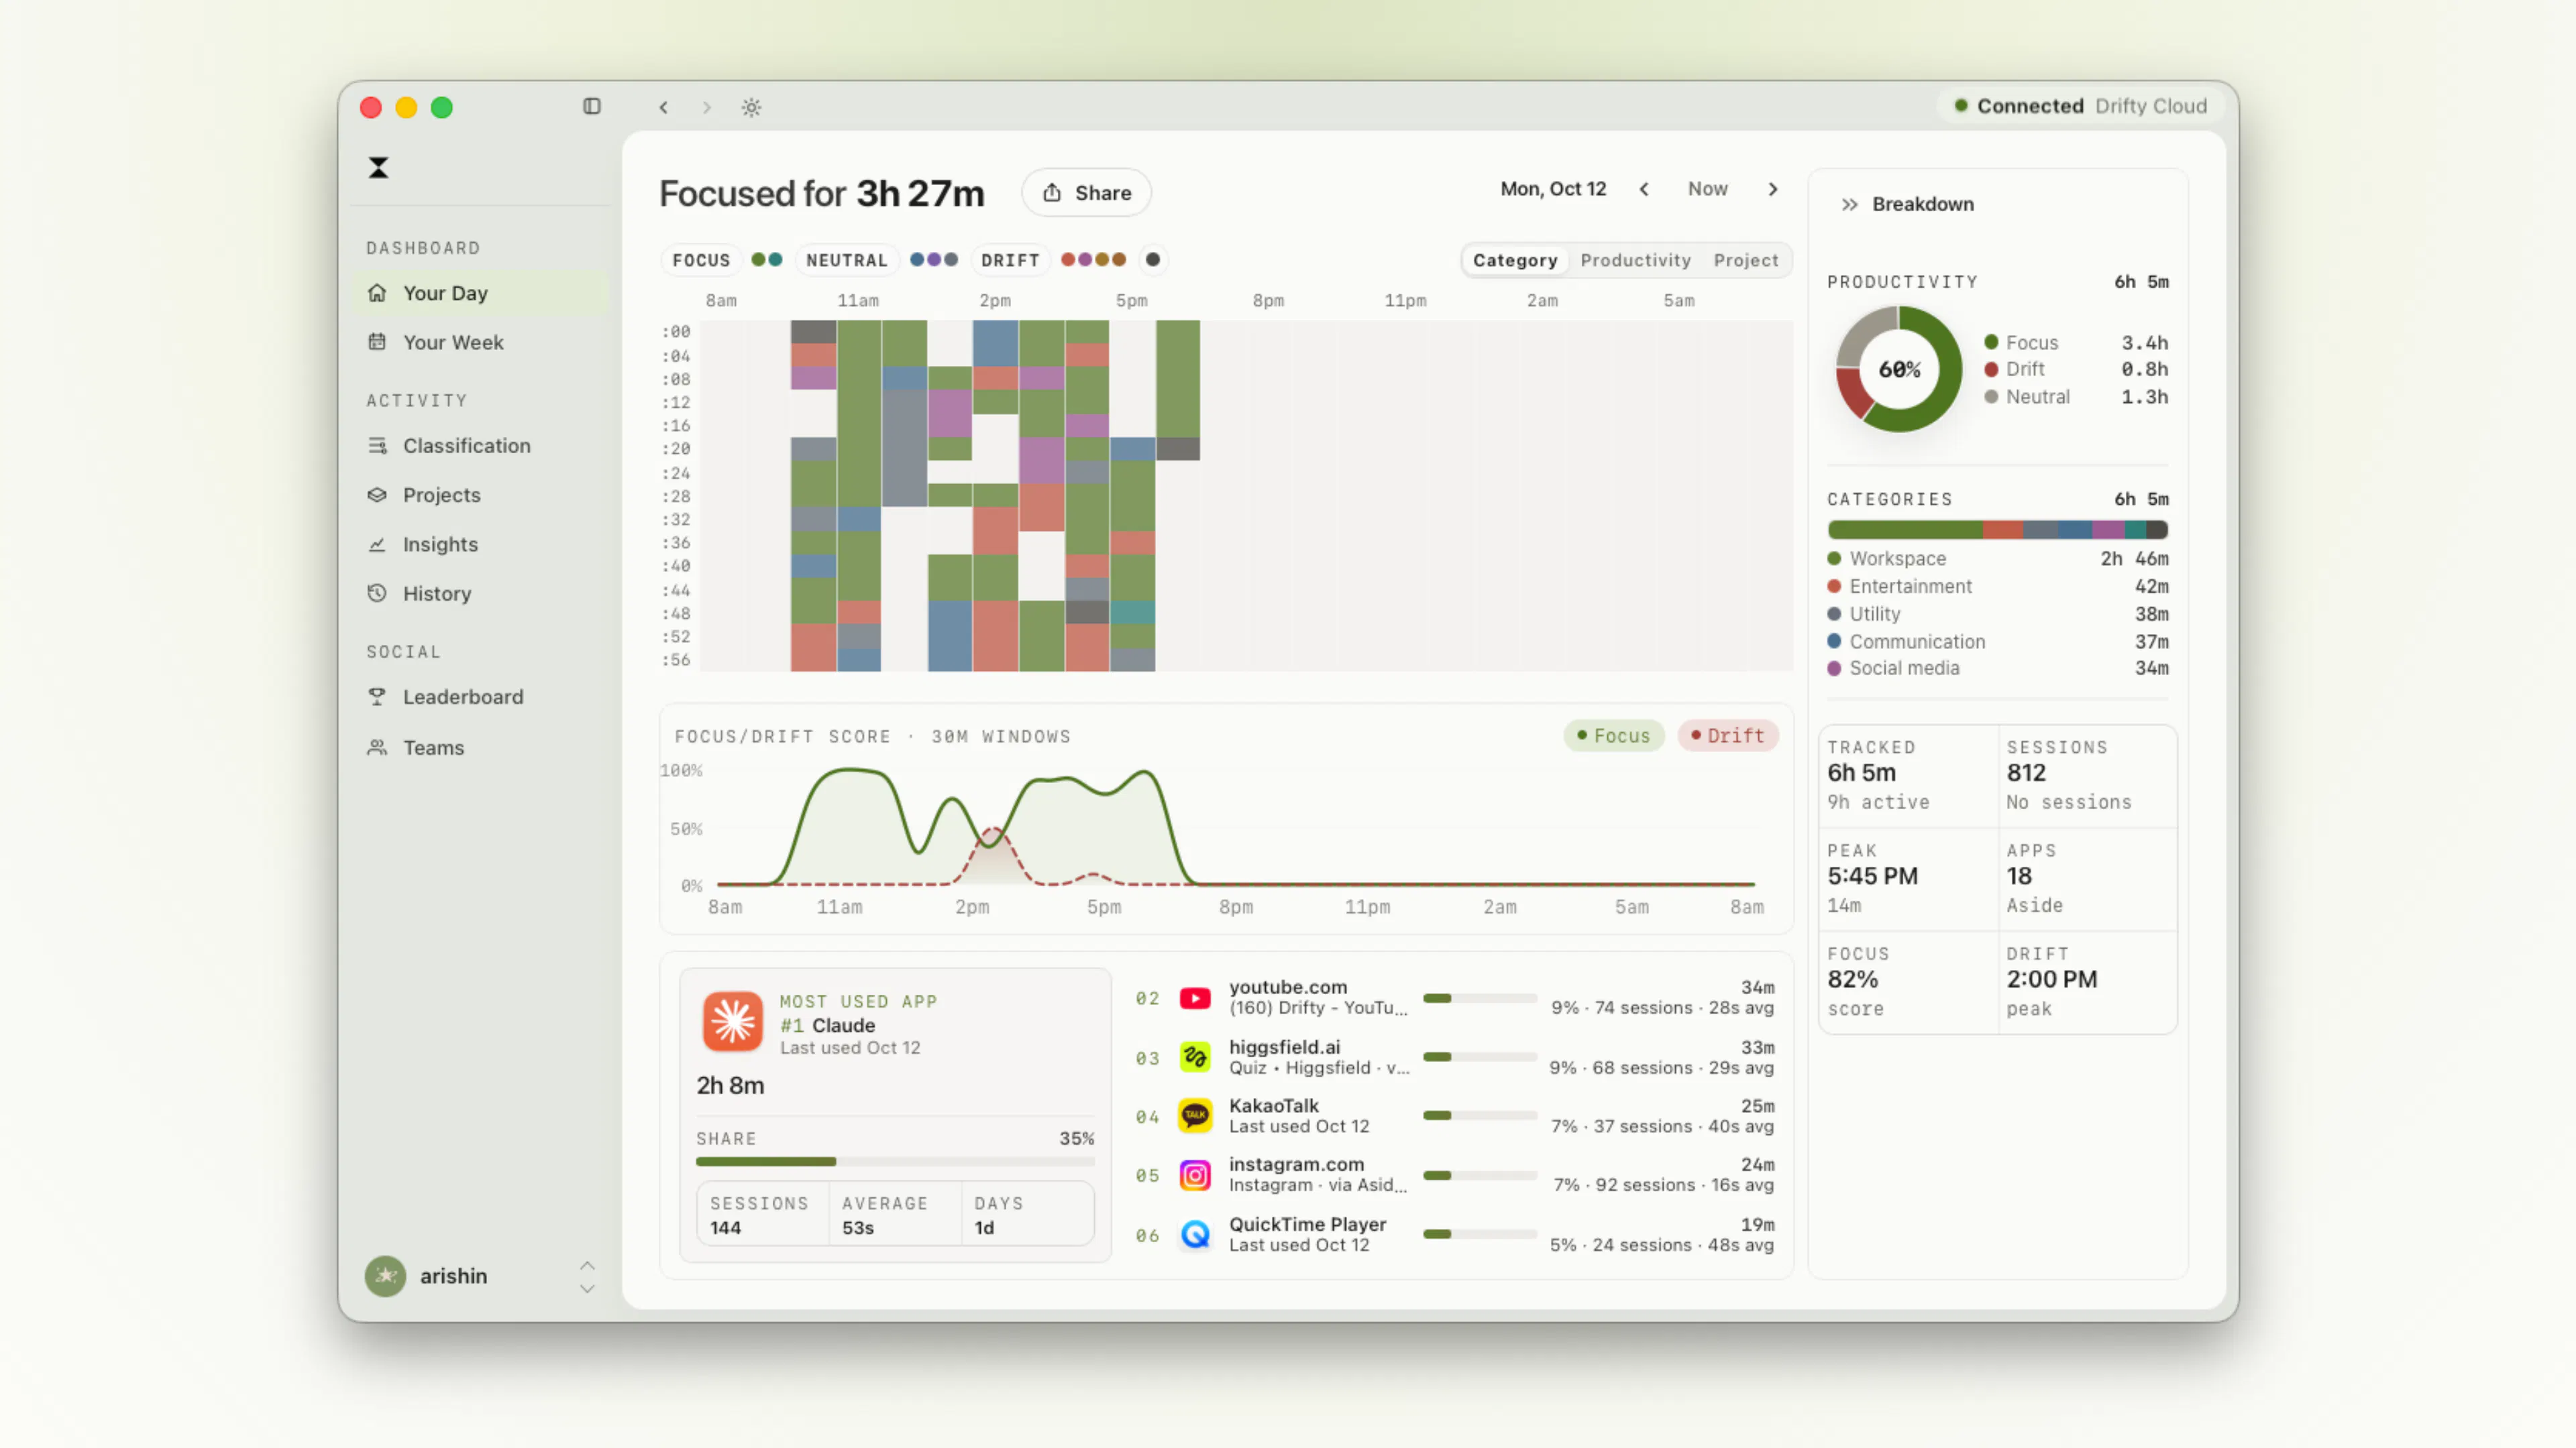Click the Workspace category row
The height and width of the screenshot is (1448, 2576).
pos(1998,558)
